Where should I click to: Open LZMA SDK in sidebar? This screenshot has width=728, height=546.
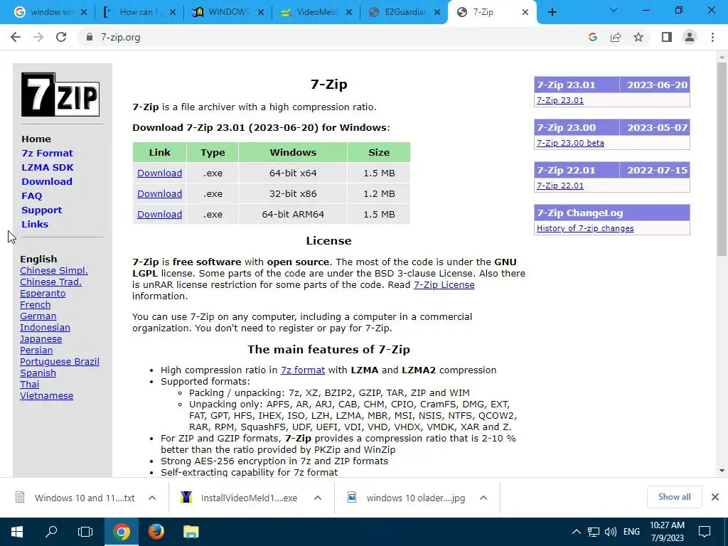tap(48, 168)
